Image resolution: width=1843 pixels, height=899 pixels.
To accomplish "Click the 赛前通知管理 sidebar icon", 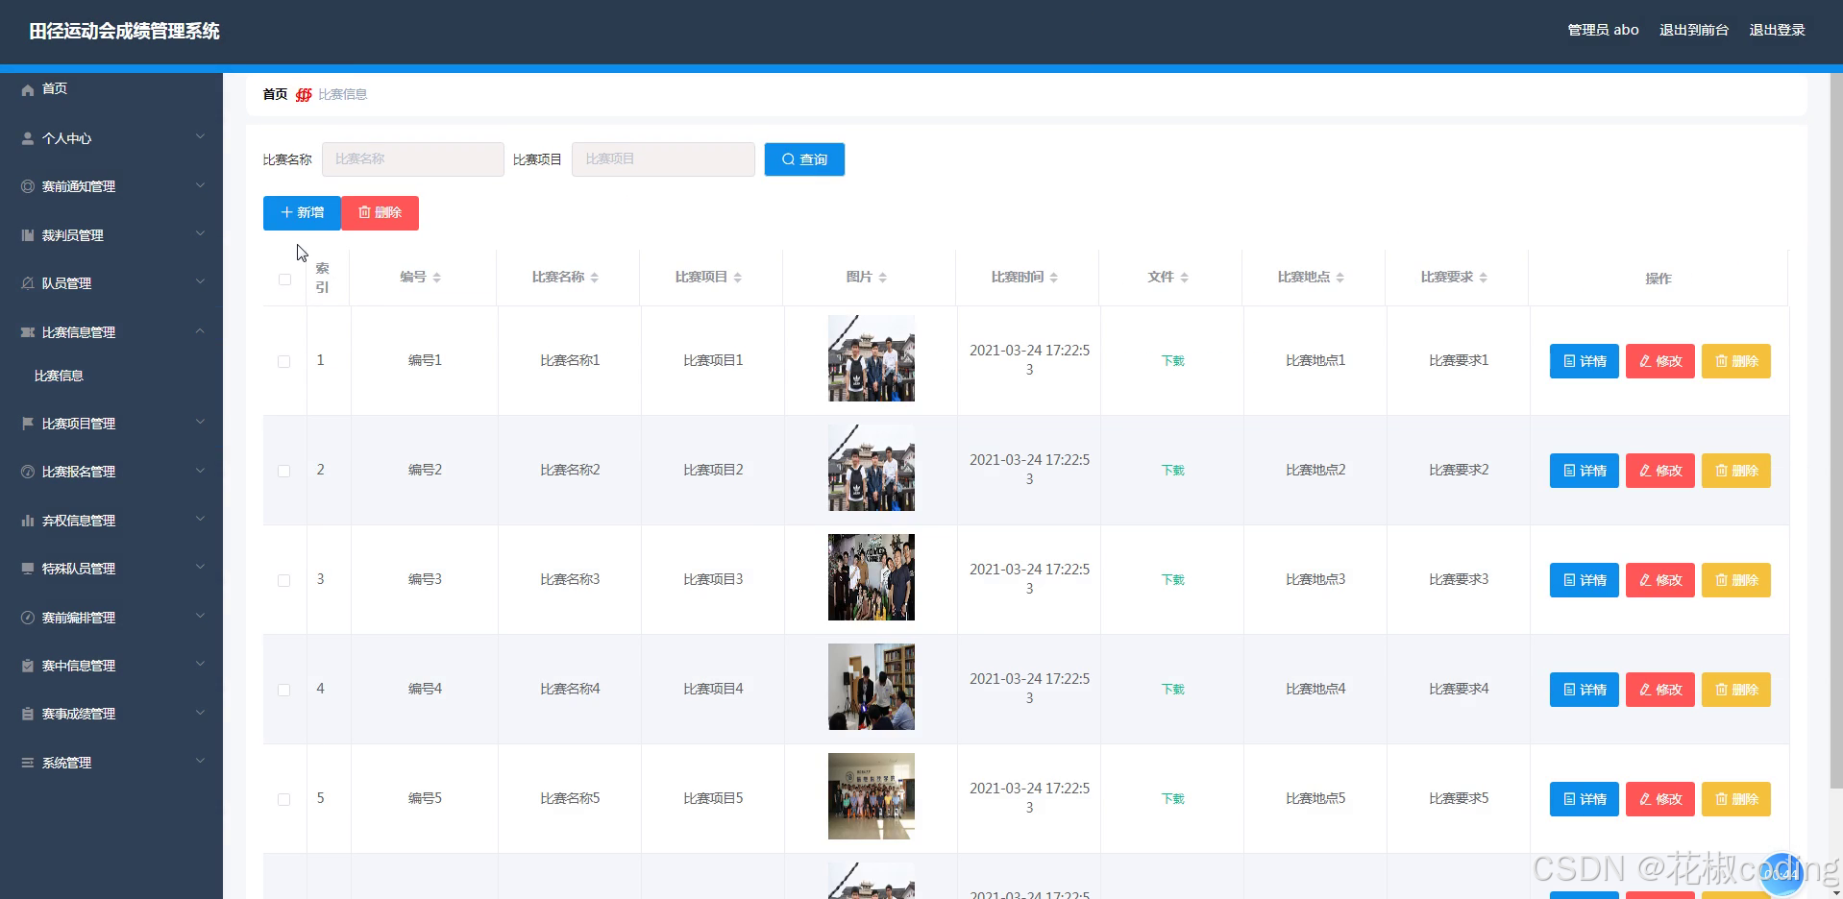I will (x=28, y=186).
